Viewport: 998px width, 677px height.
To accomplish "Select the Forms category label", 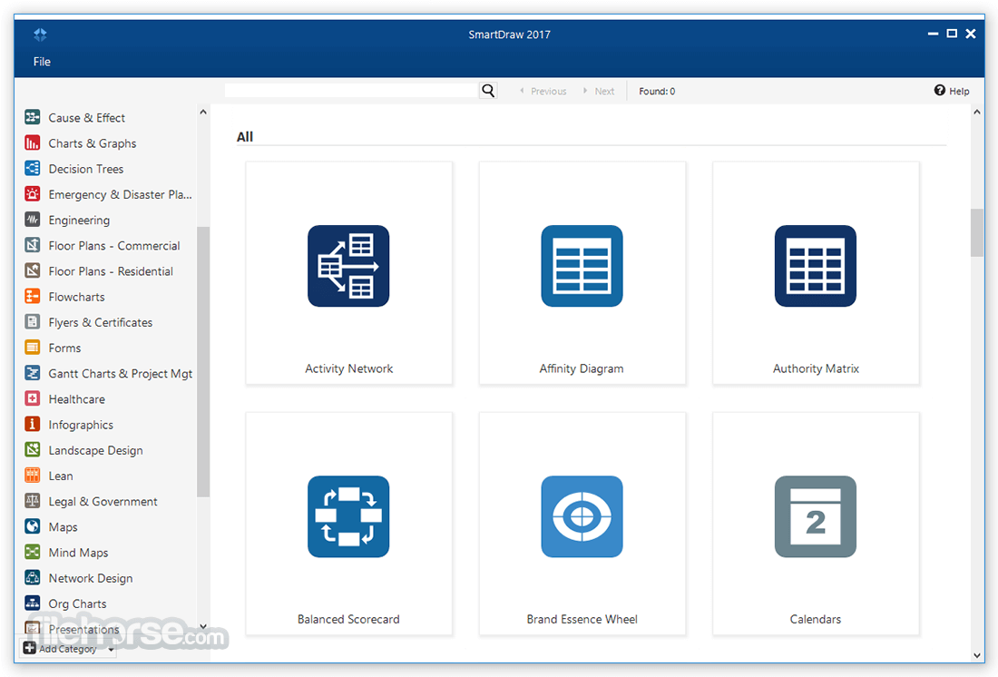I will point(64,348).
